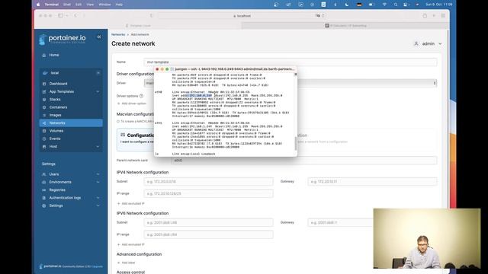Expand the sidebar Settings item chevron
Screen dimensions: 488x274
[98, 205]
